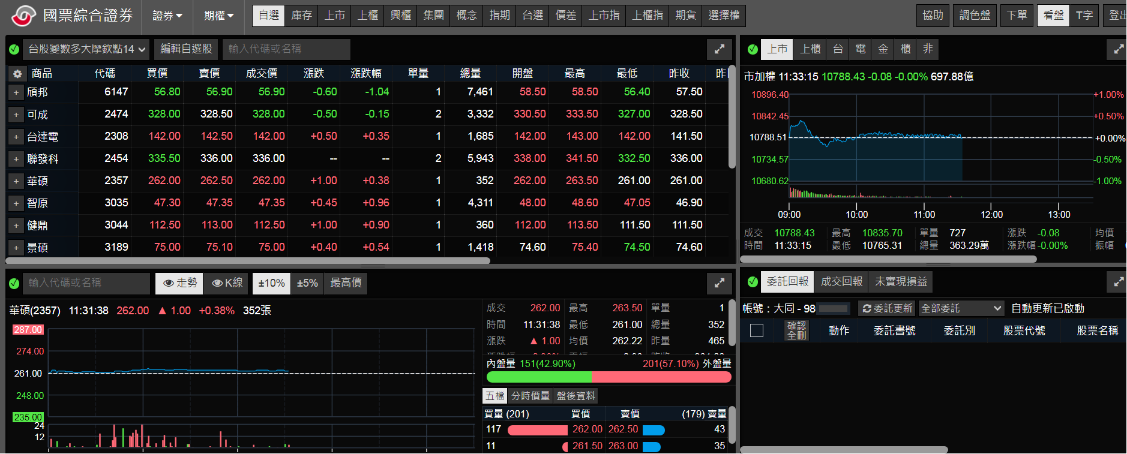Select 聯發科 stock name in watchlist
The height and width of the screenshot is (454, 1127).
[x=43, y=159]
